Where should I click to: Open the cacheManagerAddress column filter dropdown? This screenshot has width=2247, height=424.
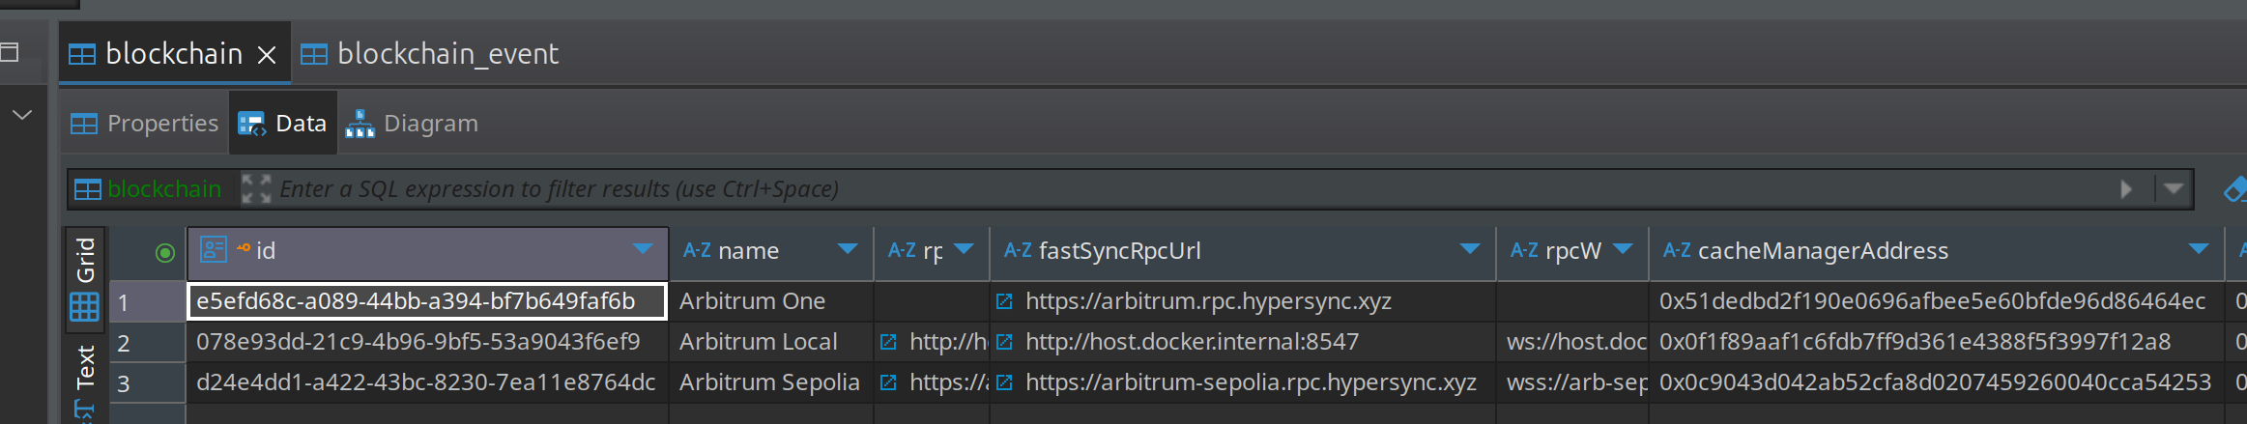[x=2199, y=249]
